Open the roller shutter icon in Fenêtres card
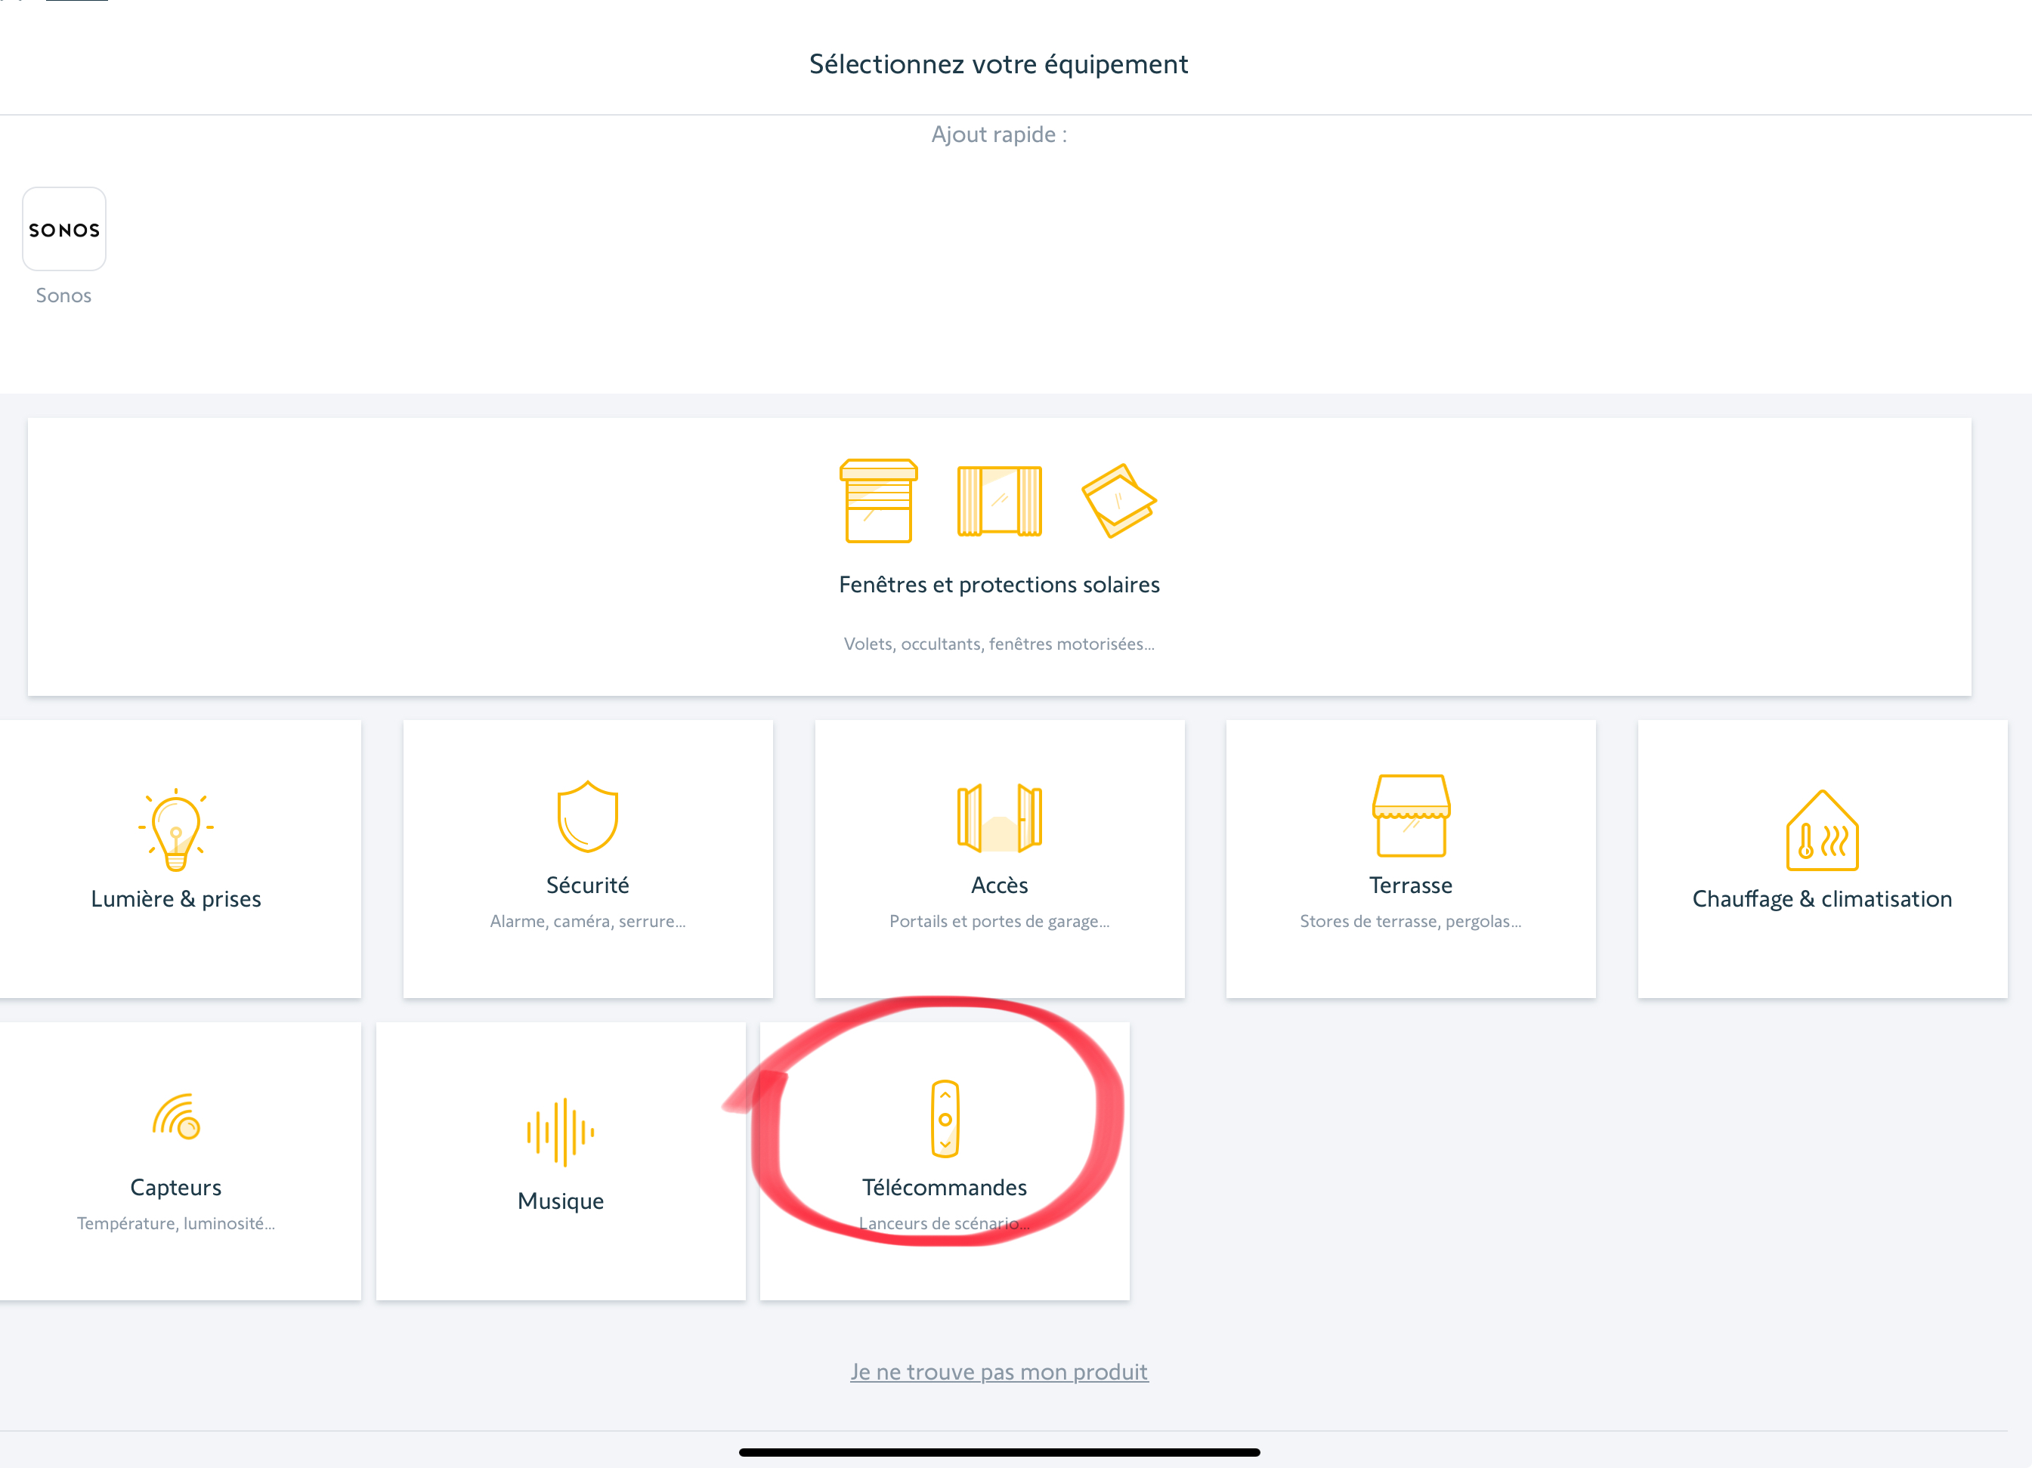 (x=878, y=501)
